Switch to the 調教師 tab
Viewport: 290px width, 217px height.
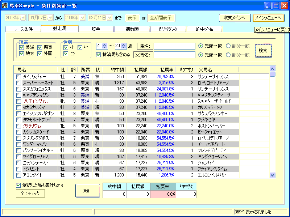132,29
